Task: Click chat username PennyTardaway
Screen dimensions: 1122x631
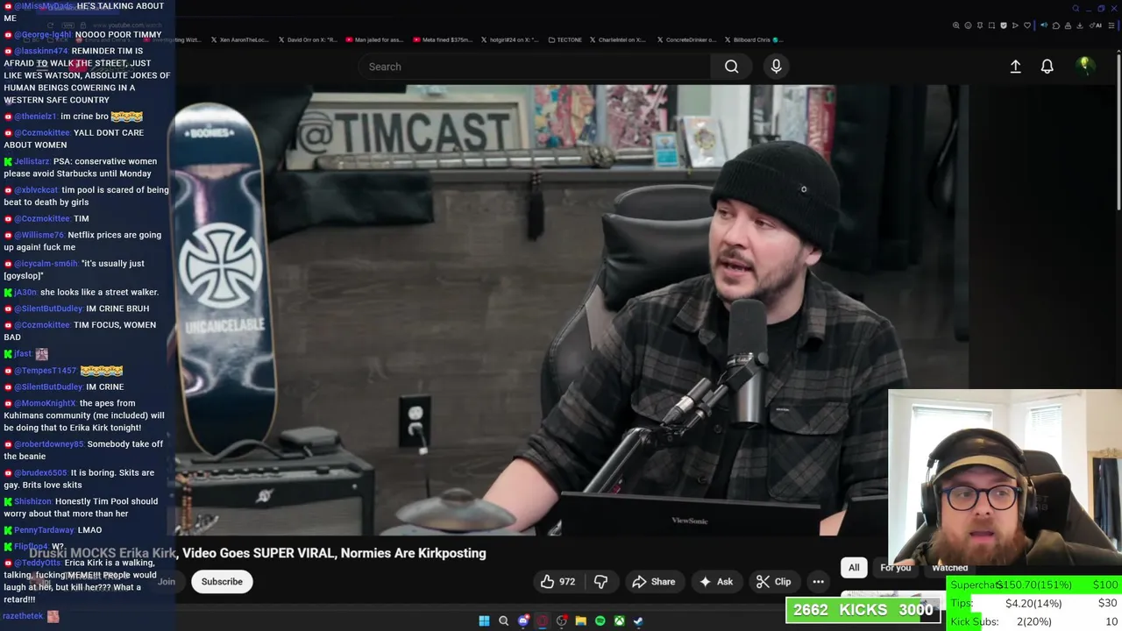Action: point(44,530)
